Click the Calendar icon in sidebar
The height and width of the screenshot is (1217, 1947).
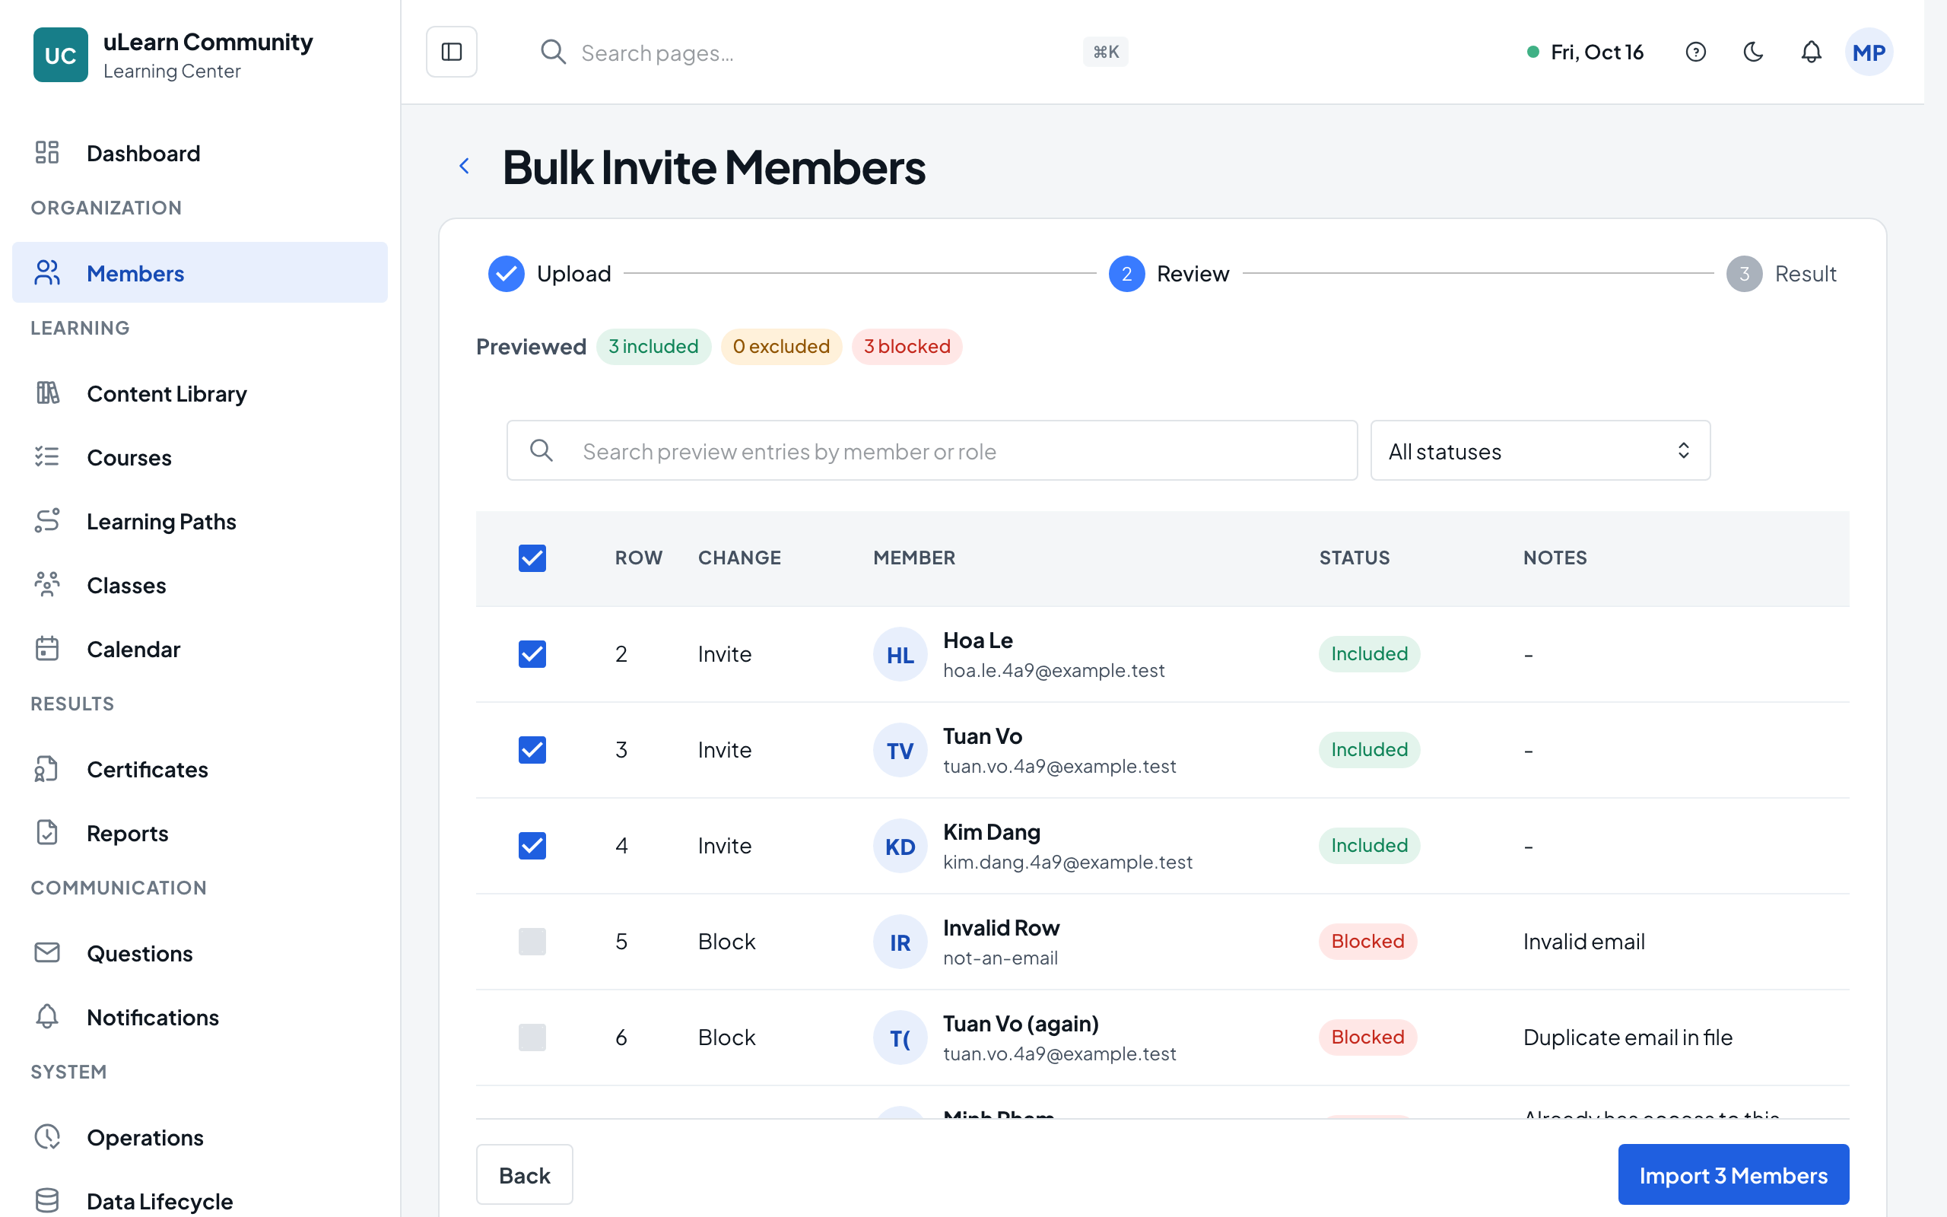tap(47, 648)
